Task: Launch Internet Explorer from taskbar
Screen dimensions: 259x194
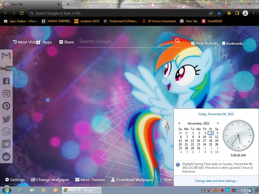Action: coord(20,190)
